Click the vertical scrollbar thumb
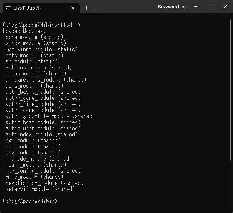The width and height of the screenshot is (233, 213). [231, 90]
